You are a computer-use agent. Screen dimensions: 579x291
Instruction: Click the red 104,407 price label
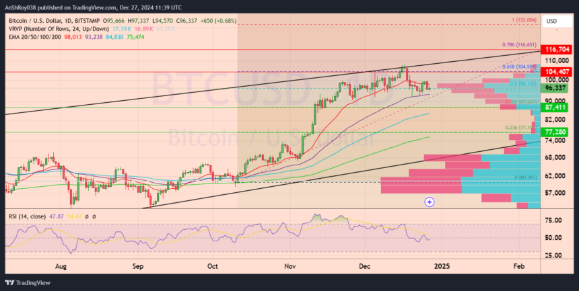[557, 71]
